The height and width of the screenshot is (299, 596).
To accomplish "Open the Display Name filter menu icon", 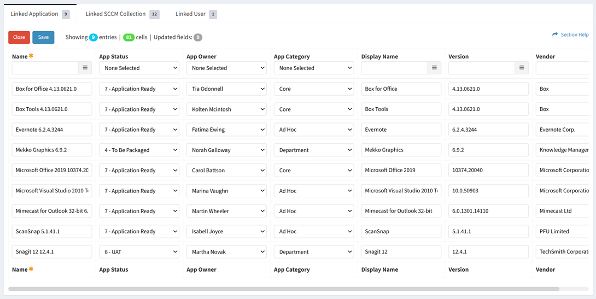I will (x=434, y=68).
